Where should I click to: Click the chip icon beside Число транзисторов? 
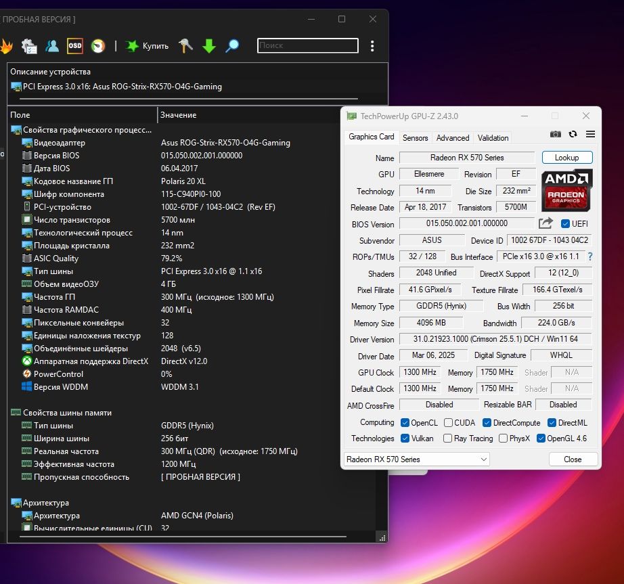pos(26,219)
